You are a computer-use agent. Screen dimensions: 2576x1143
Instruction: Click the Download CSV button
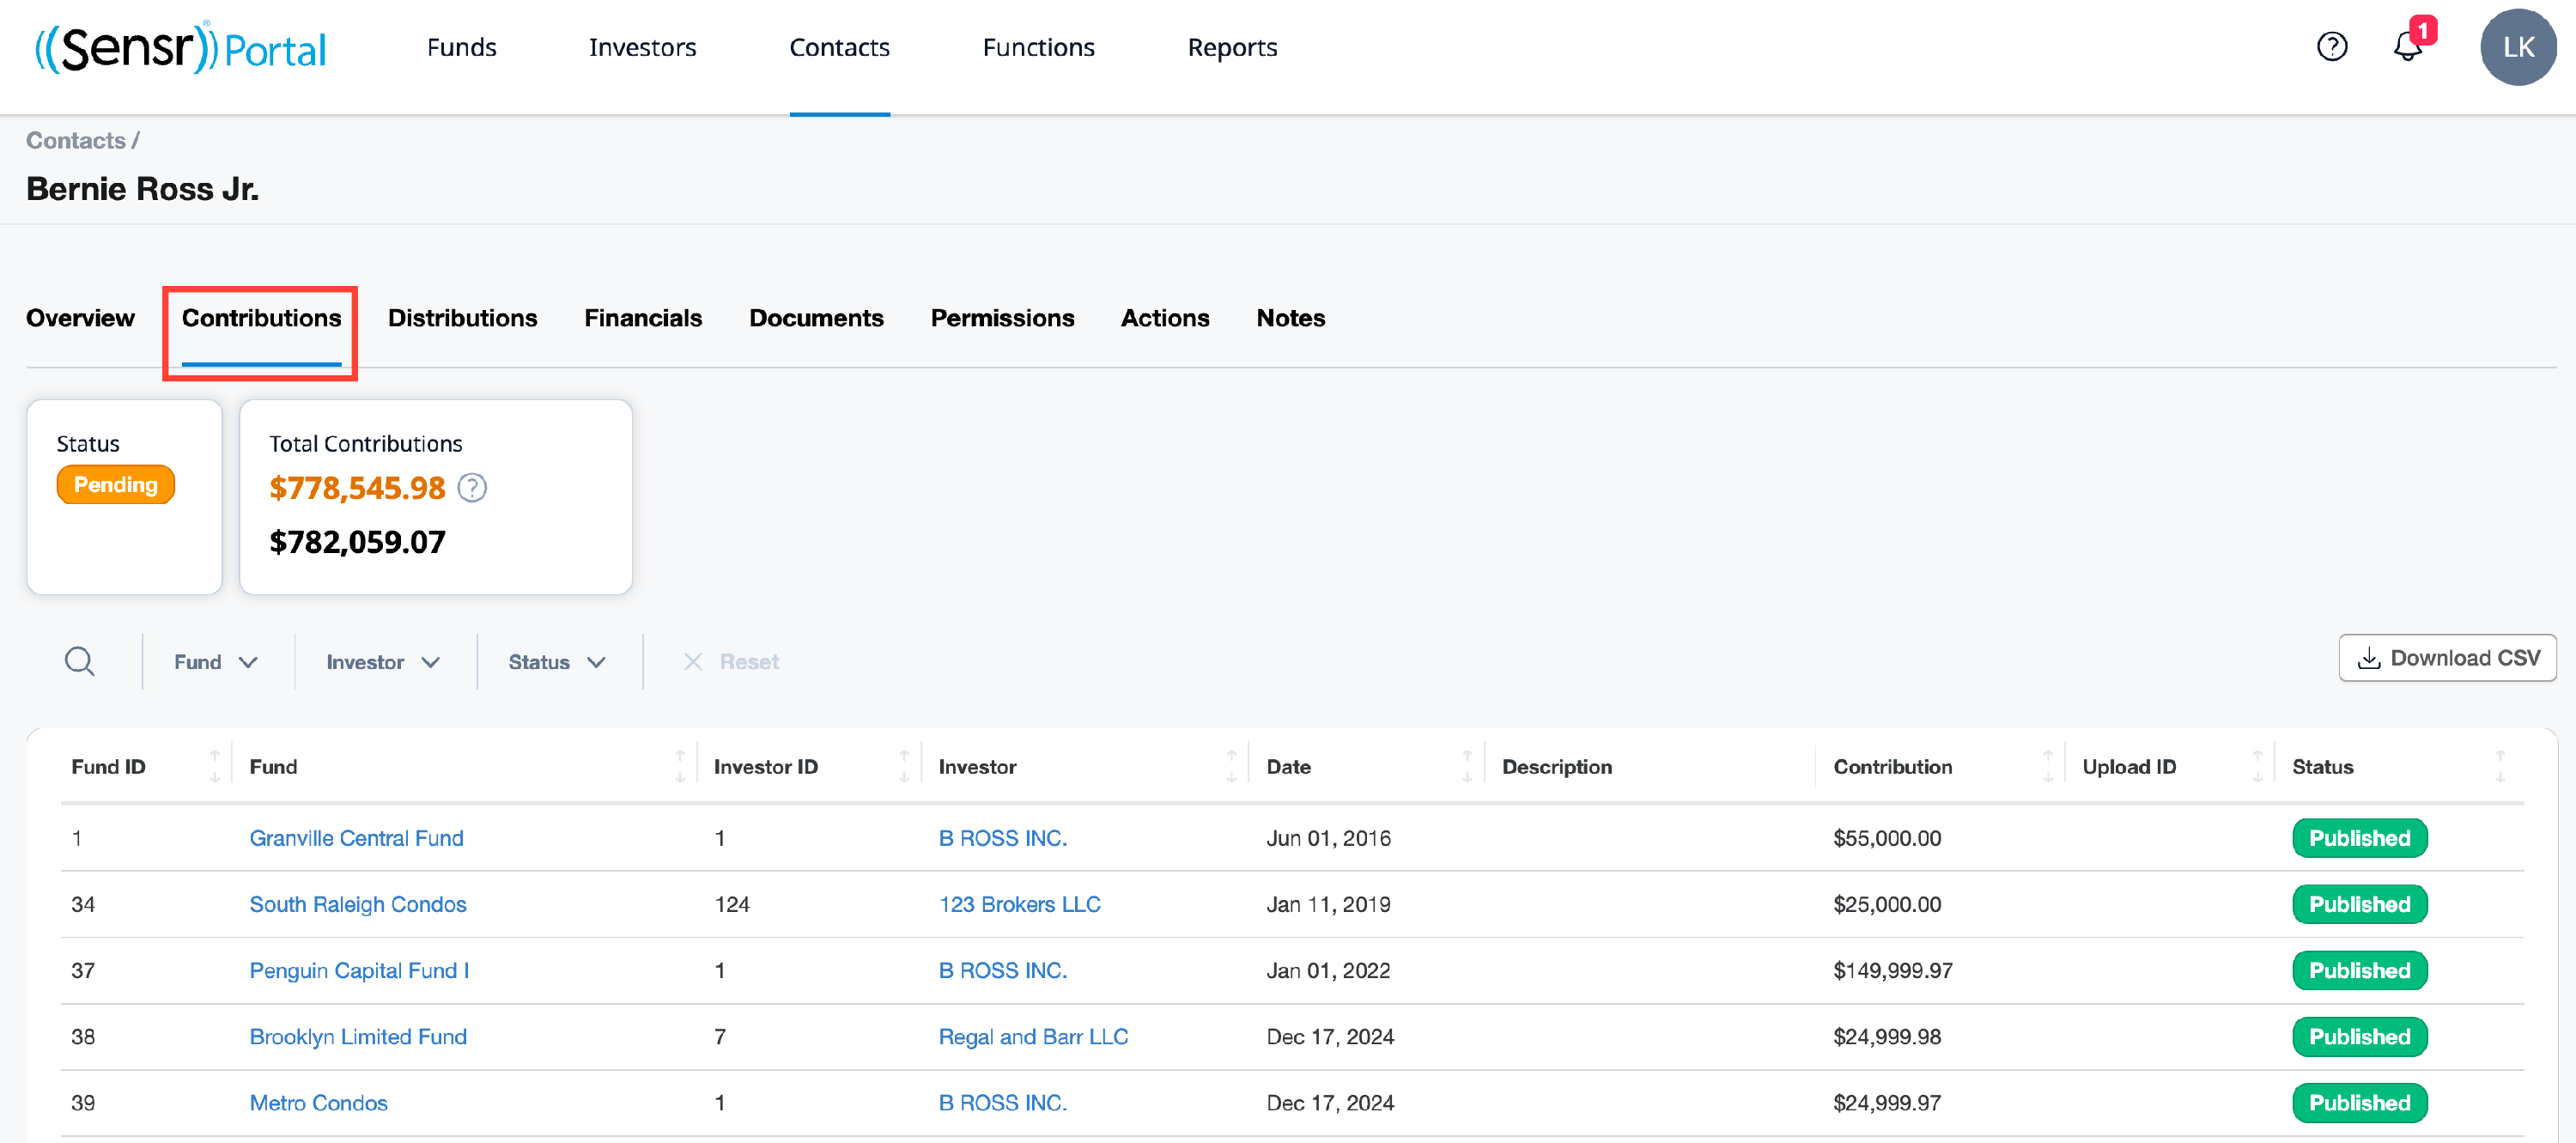pos(2448,658)
